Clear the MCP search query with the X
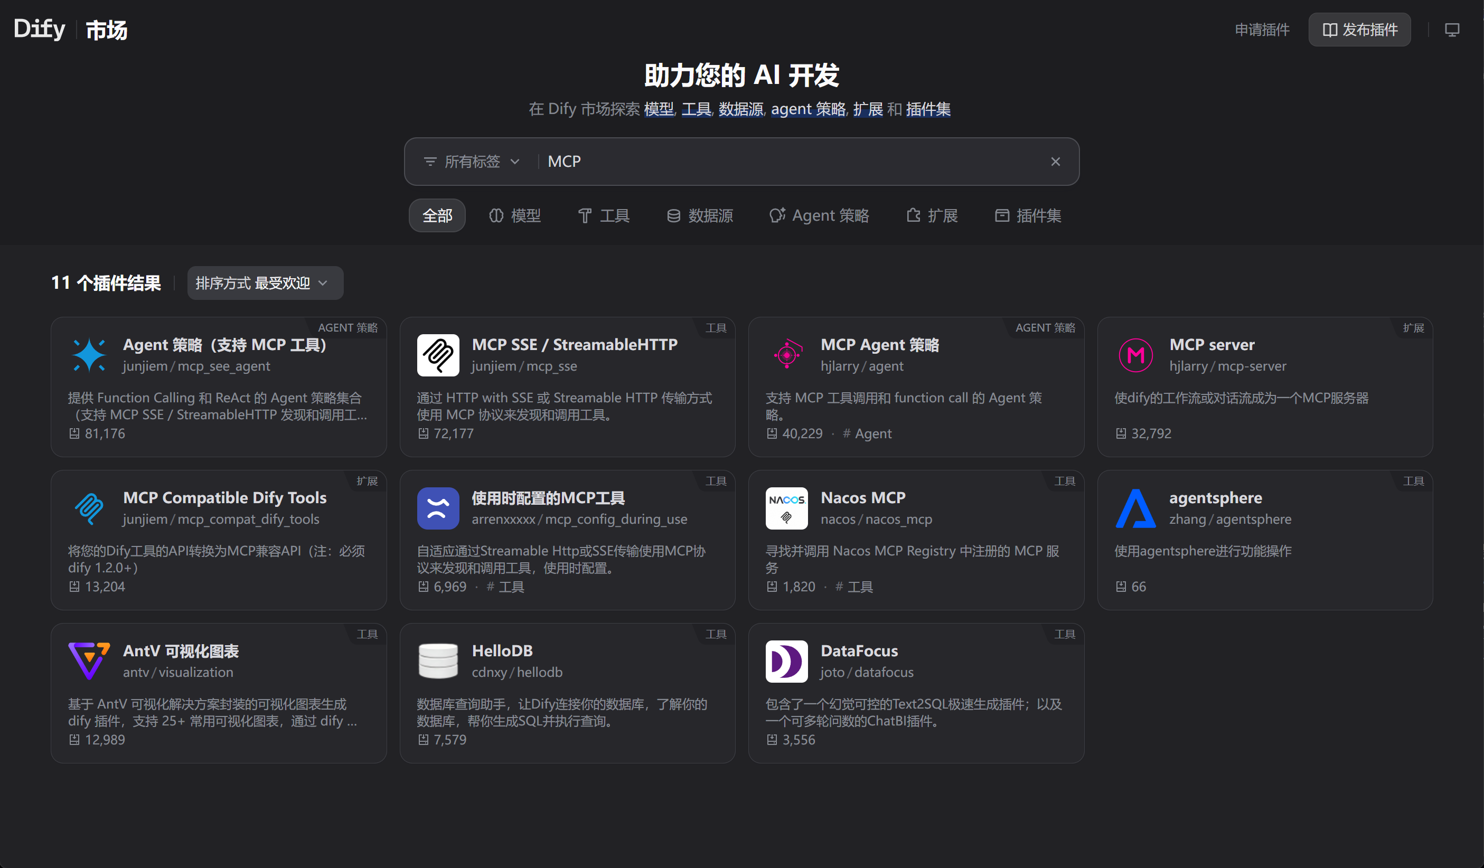 (x=1055, y=162)
